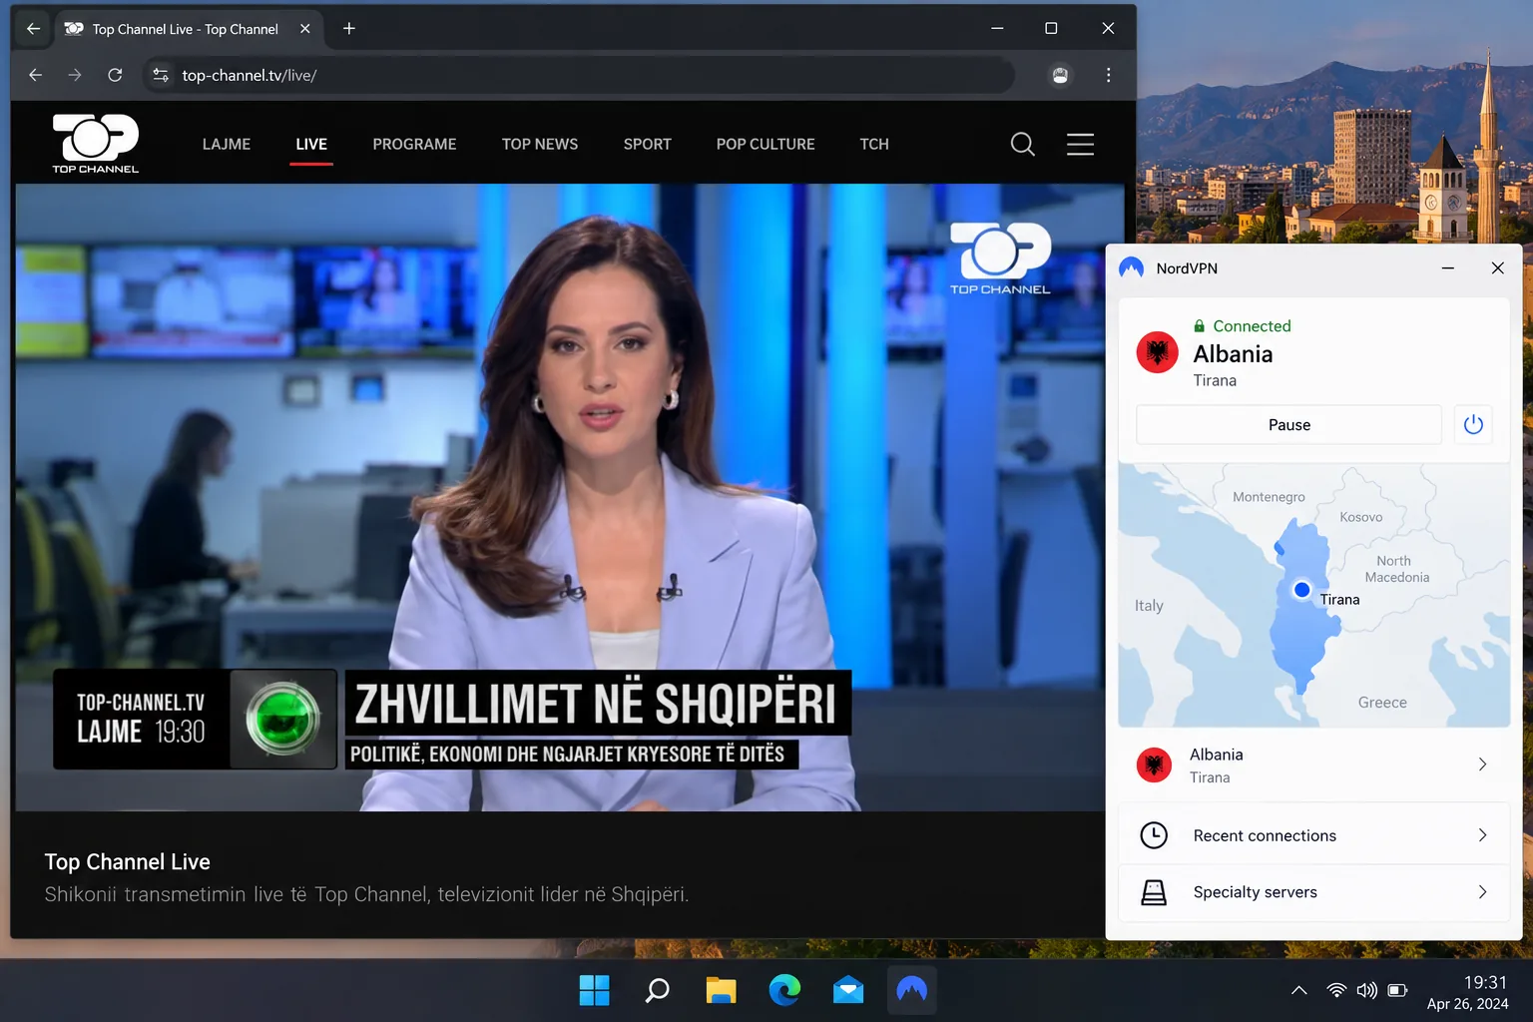Go to LAJME section
1533x1022 pixels.
click(227, 144)
